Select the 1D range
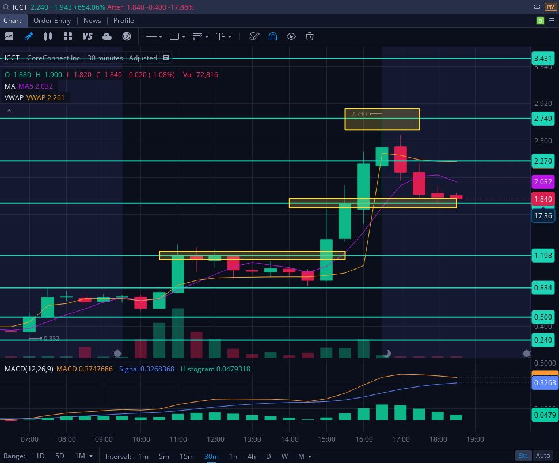This screenshot has height=463, width=559. pyautogui.click(x=40, y=456)
